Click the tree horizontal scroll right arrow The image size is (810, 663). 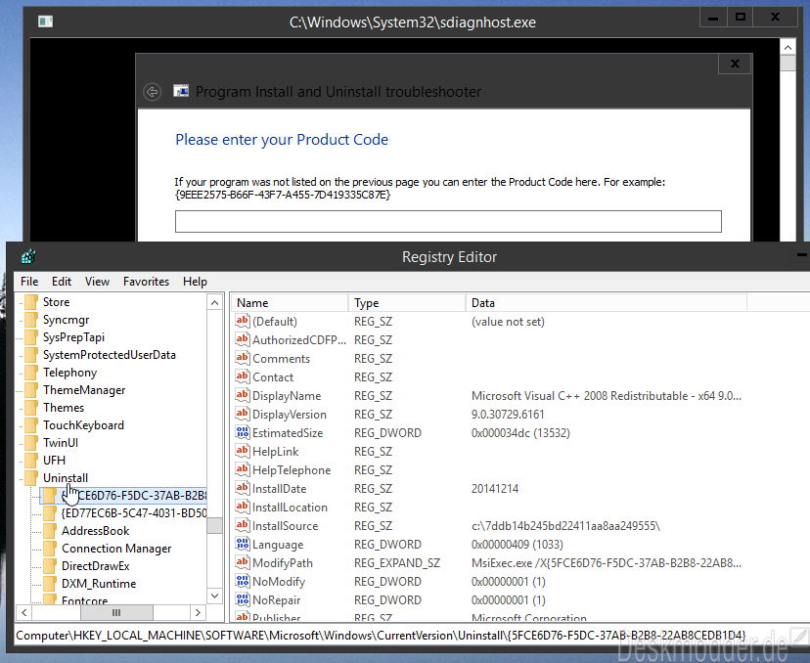198,612
